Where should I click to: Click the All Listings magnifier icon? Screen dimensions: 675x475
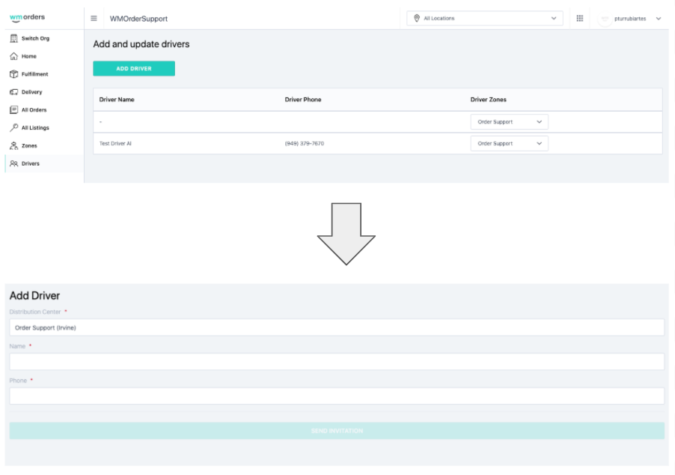[13, 127]
